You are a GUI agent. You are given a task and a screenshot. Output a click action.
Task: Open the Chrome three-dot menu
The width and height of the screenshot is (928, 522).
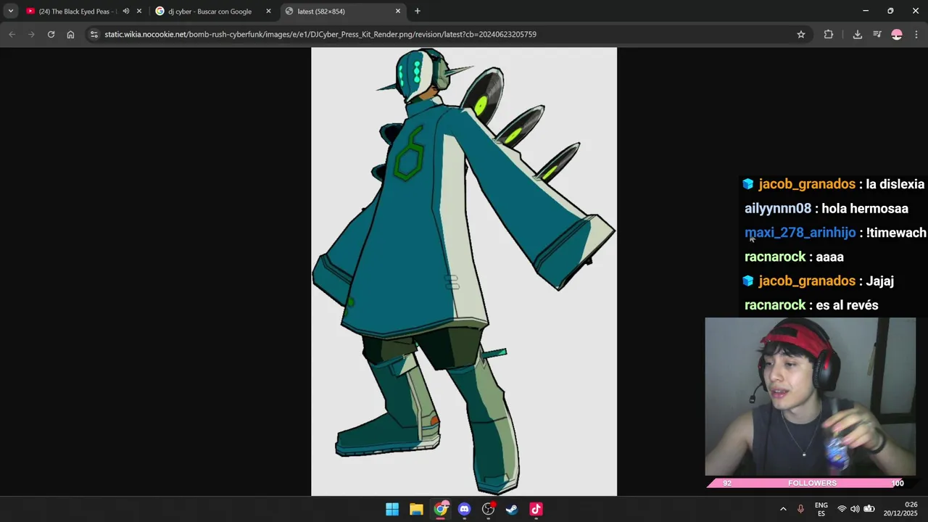pyautogui.click(x=916, y=34)
